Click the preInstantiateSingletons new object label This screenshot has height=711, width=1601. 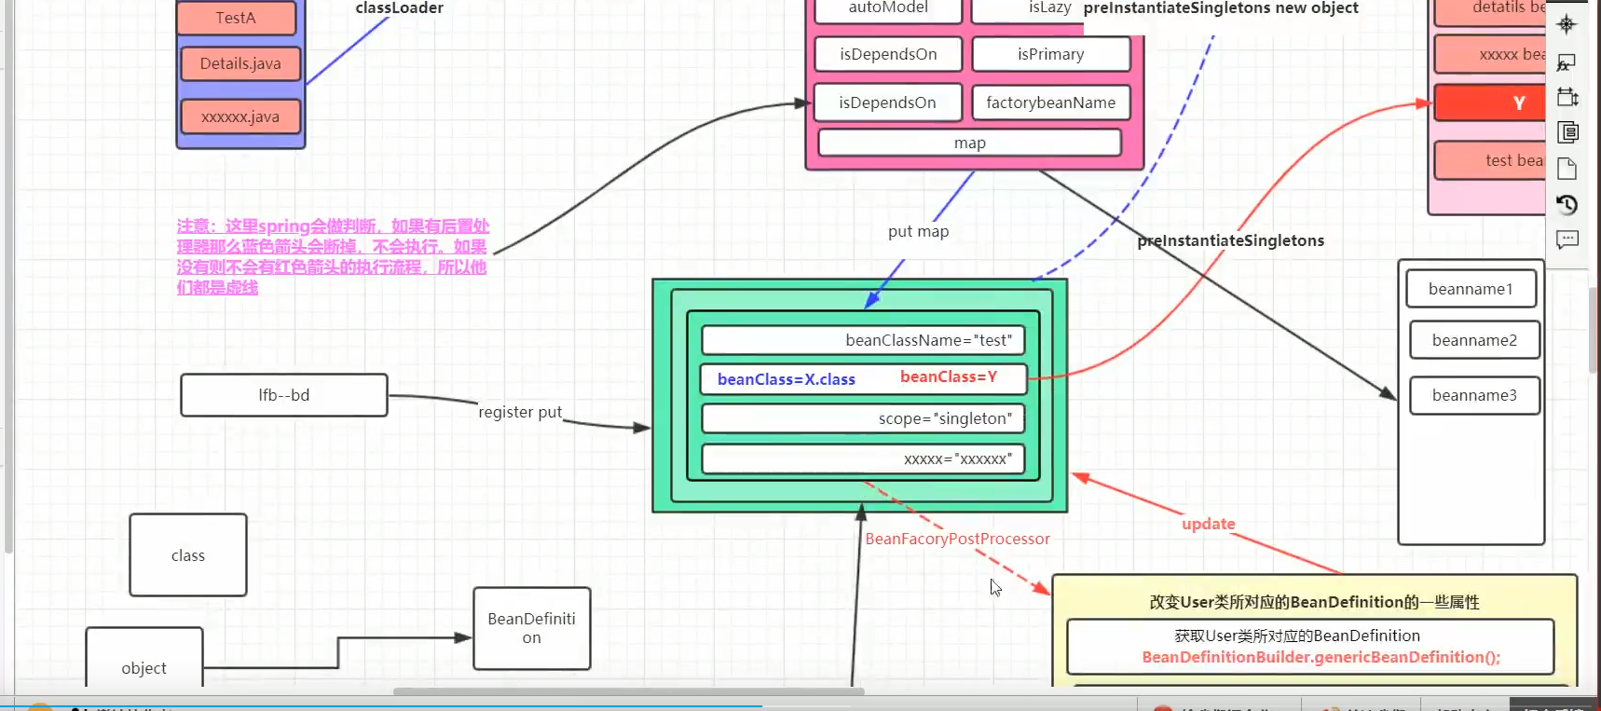point(1221,8)
